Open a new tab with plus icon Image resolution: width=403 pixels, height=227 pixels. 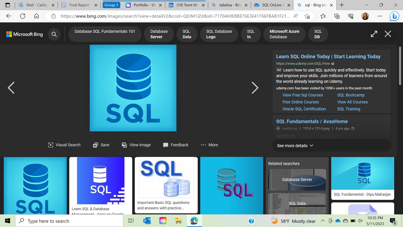(341, 5)
